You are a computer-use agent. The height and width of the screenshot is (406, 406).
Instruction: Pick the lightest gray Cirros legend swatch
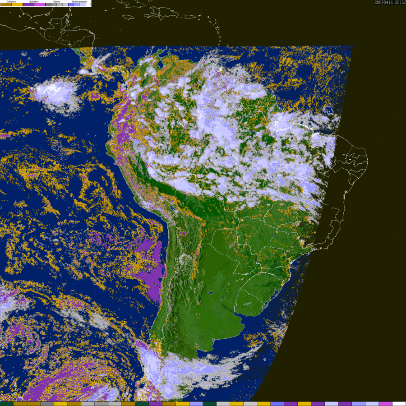65,5
